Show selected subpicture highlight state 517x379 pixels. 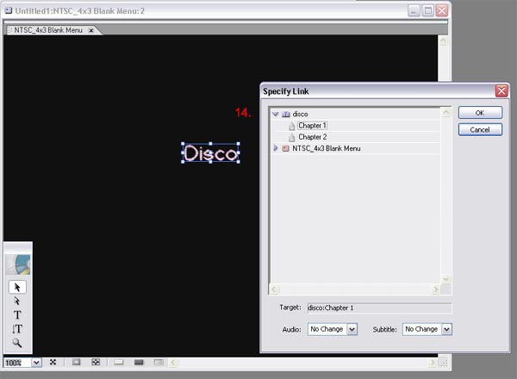click(x=139, y=362)
